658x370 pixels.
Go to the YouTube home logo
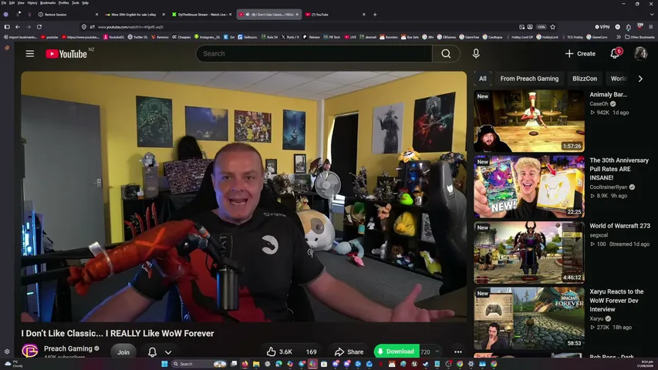(x=66, y=54)
